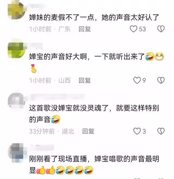Open the first commenter's yellow avatar
Viewport: 174px width, 179px height.
[x=16, y=11]
